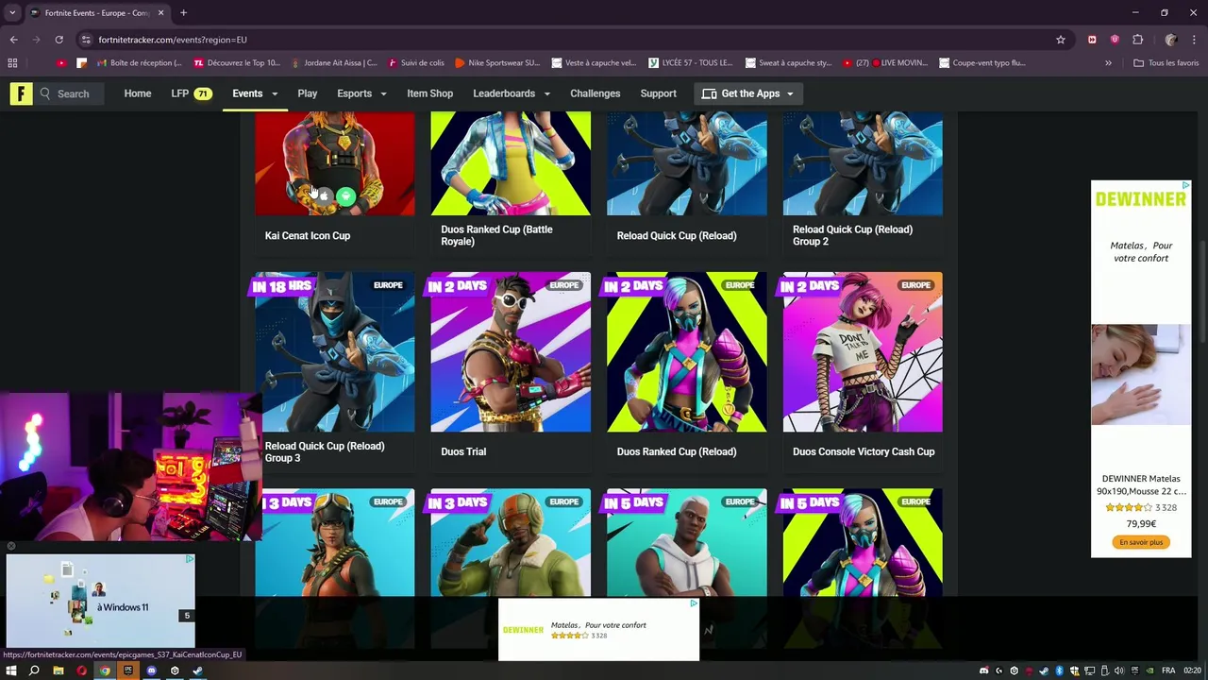This screenshot has height=680, width=1208.
Task: Open the Apps grid in bookmarks bar
Action: [x=12, y=63]
